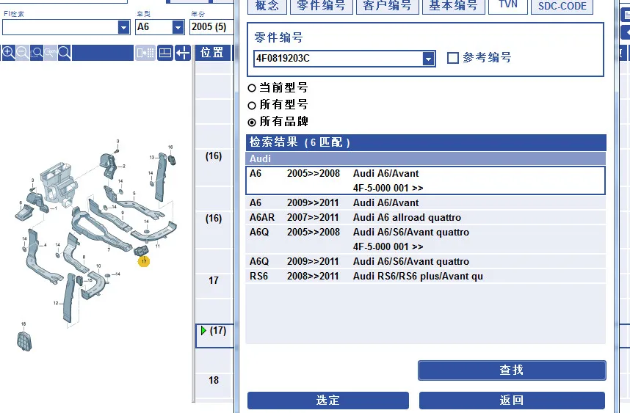
Task: Click the 返回 back button
Action: pos(512,400)
